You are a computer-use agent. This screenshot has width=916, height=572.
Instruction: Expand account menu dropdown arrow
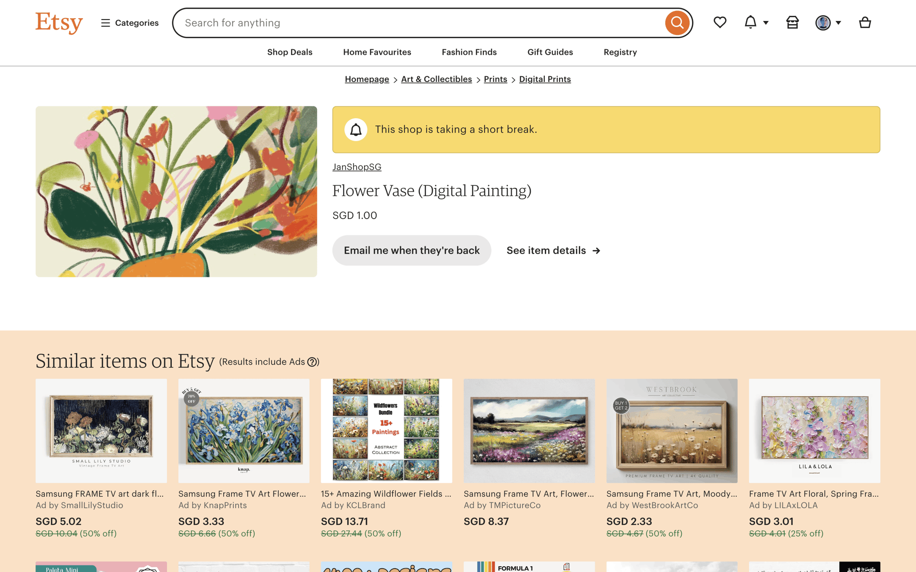[838, 23]
